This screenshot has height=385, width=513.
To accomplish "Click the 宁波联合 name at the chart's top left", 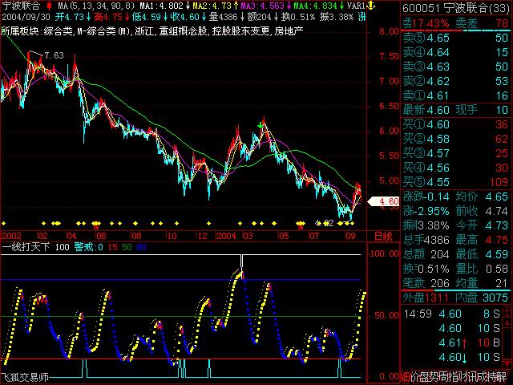I will [22, 6].
